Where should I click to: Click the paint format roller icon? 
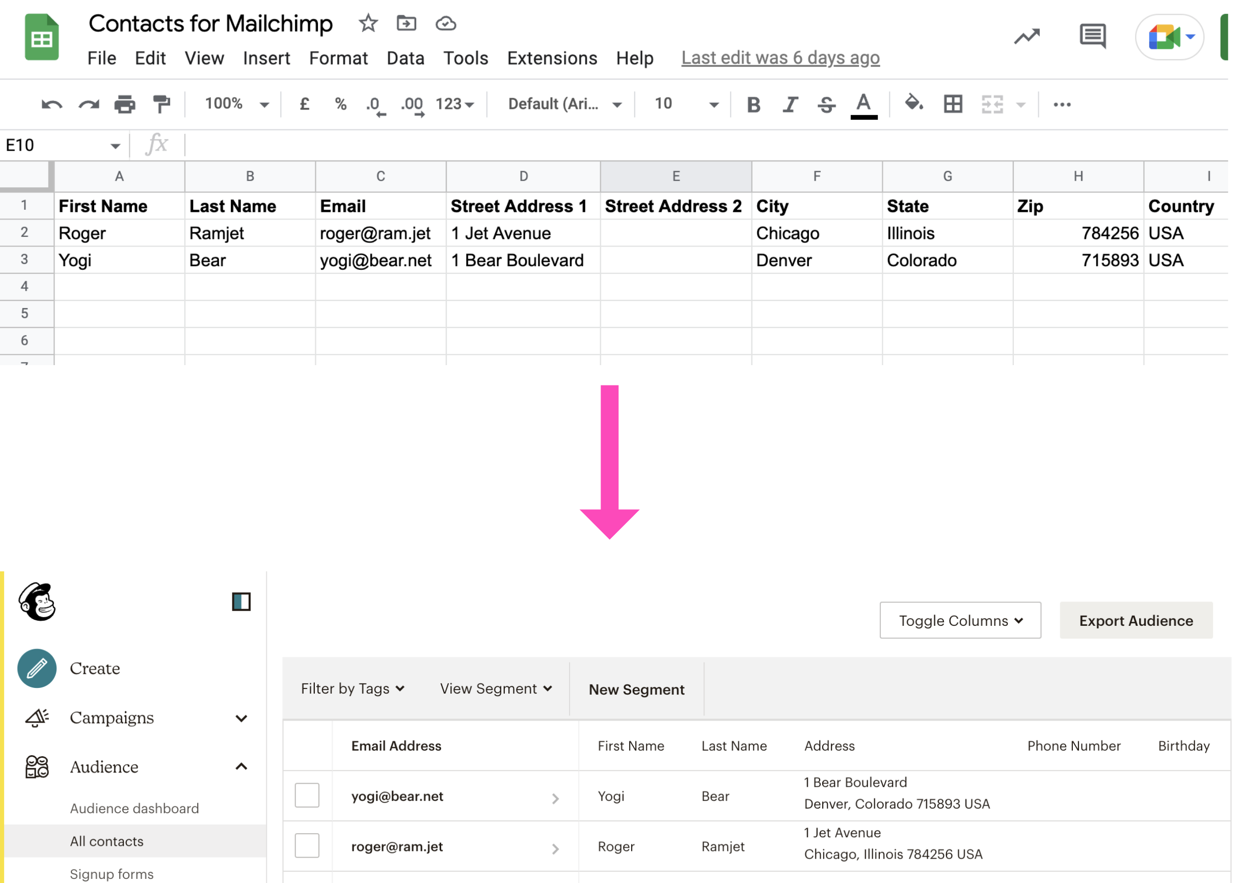[x=161, y=104]
